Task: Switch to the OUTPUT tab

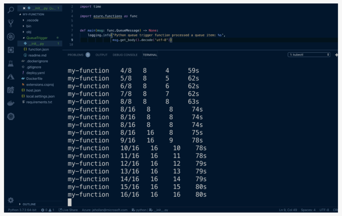Action: coord(101,55)
